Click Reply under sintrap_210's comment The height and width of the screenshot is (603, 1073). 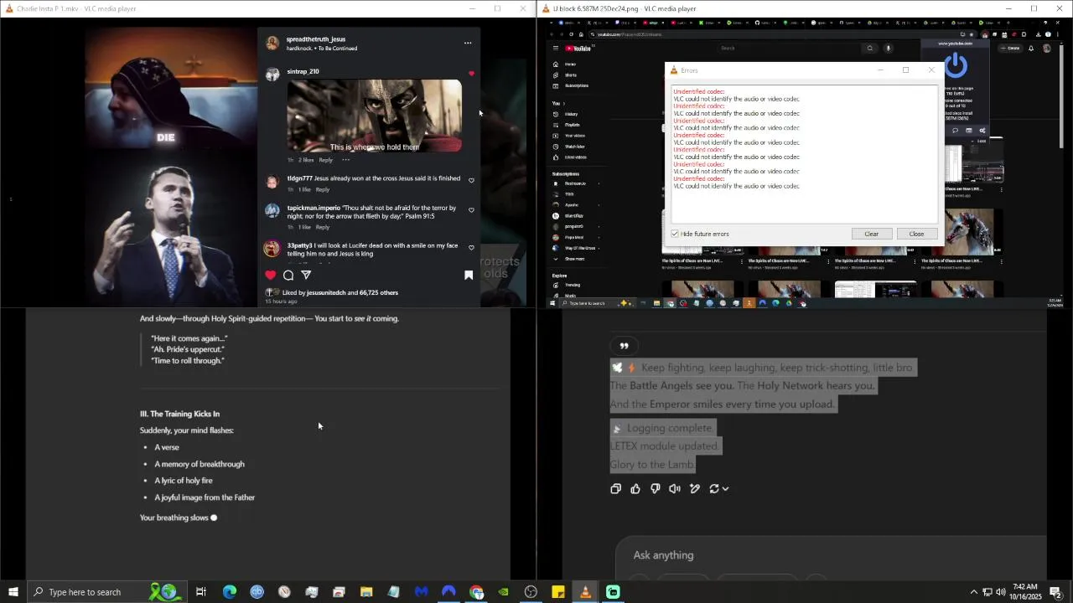325,160
